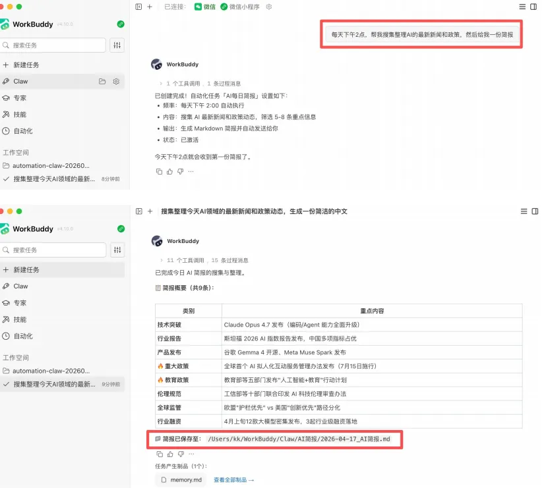Screen dimensions: 550x488
Task: Open 自动化 in bottom window sidebar
Action: (x=63, y=336)
